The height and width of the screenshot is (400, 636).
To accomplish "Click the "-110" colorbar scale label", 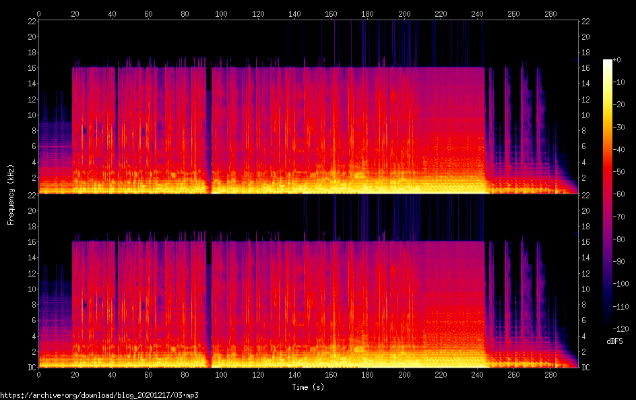I will [621, 307].
